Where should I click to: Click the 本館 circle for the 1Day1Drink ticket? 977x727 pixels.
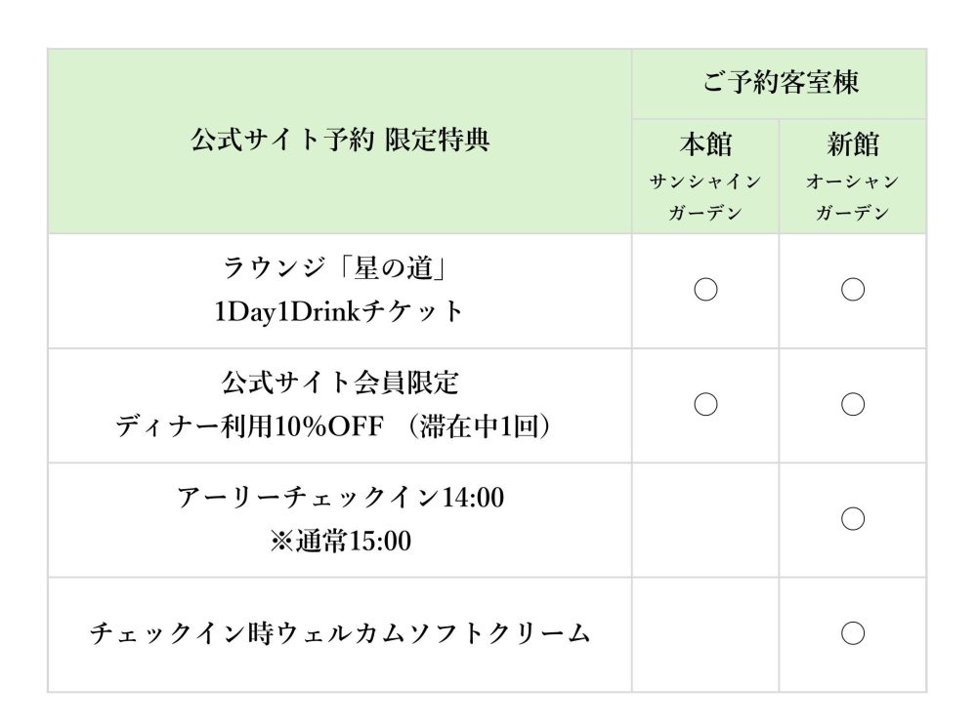click(x=705, y=290)
